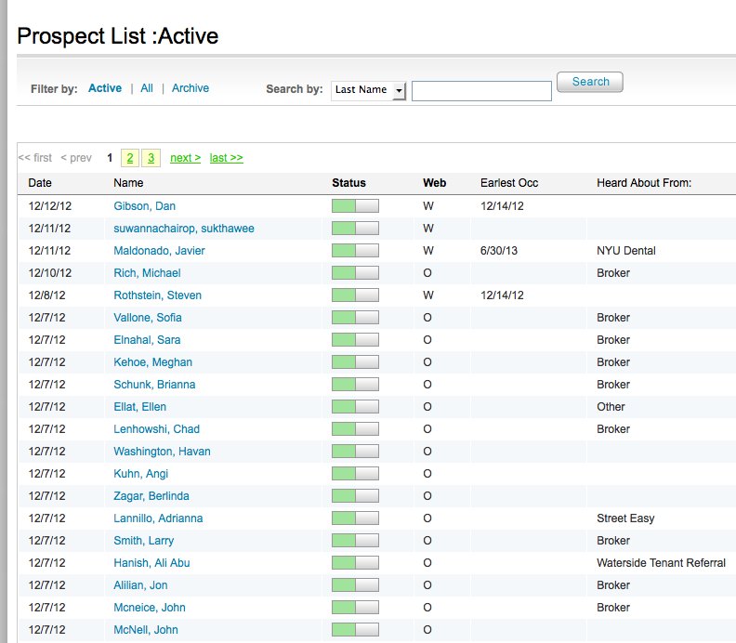Open prospect suwannachairop, sukthawee
Screen dimensions: 736x643
click(184, 229)
